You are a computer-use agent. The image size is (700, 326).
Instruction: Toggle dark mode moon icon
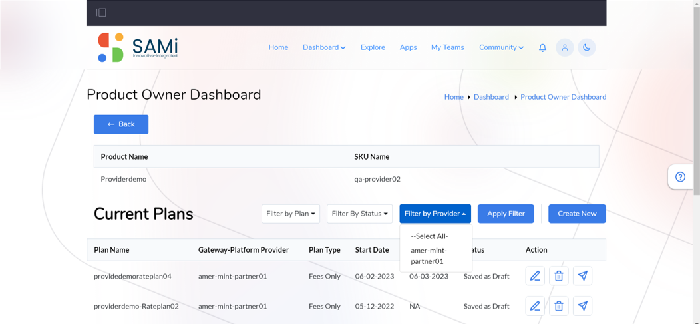[x=587, y=47]
